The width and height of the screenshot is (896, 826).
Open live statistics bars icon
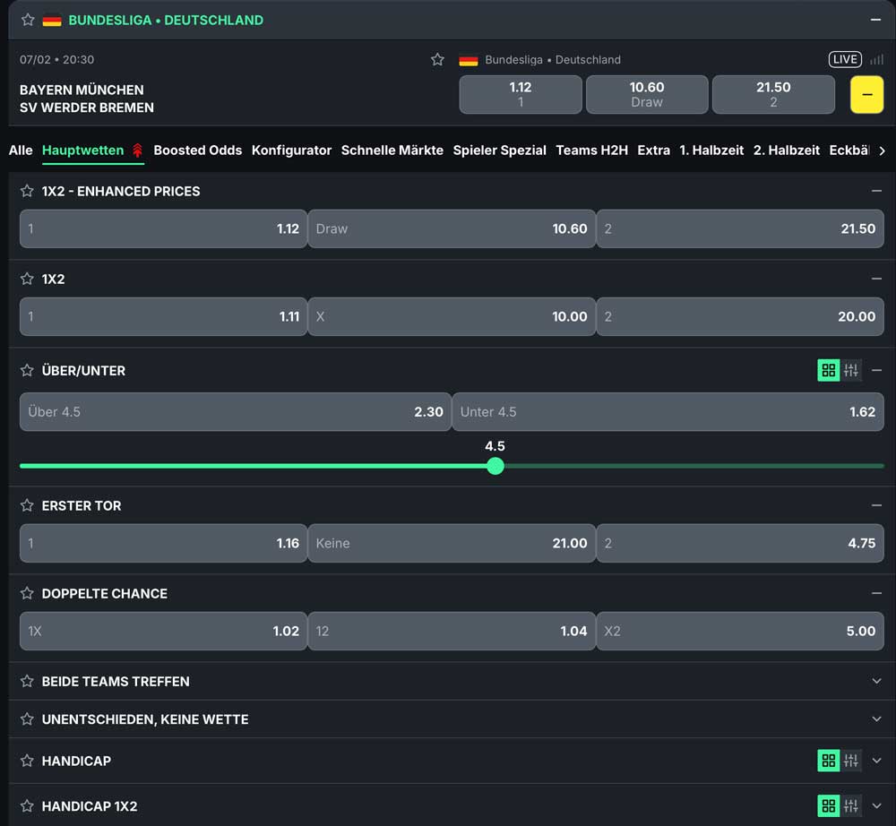876,60
